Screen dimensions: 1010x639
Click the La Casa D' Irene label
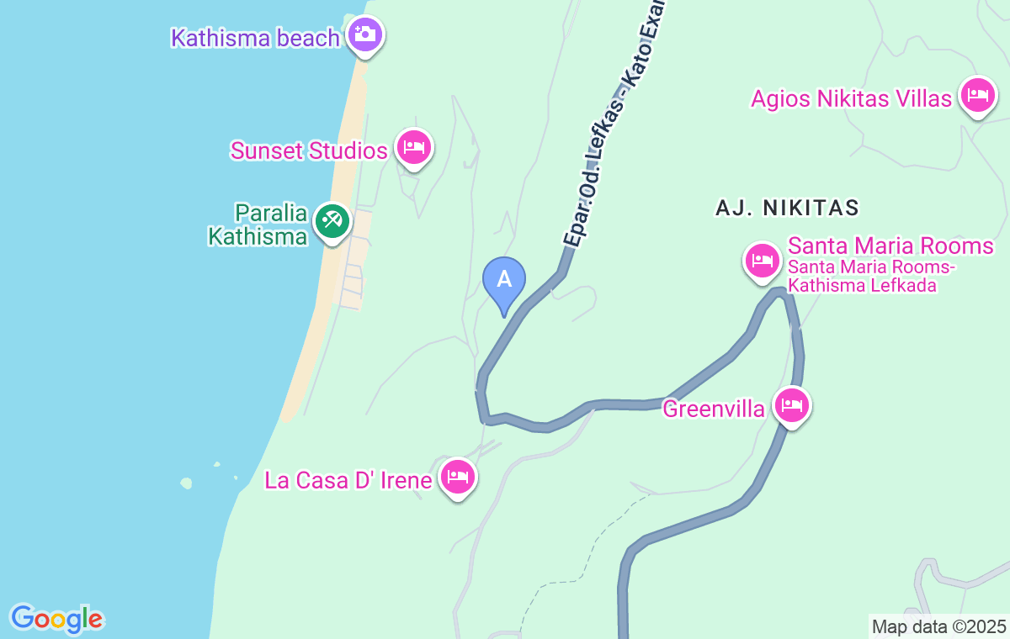tap(348, 480)
